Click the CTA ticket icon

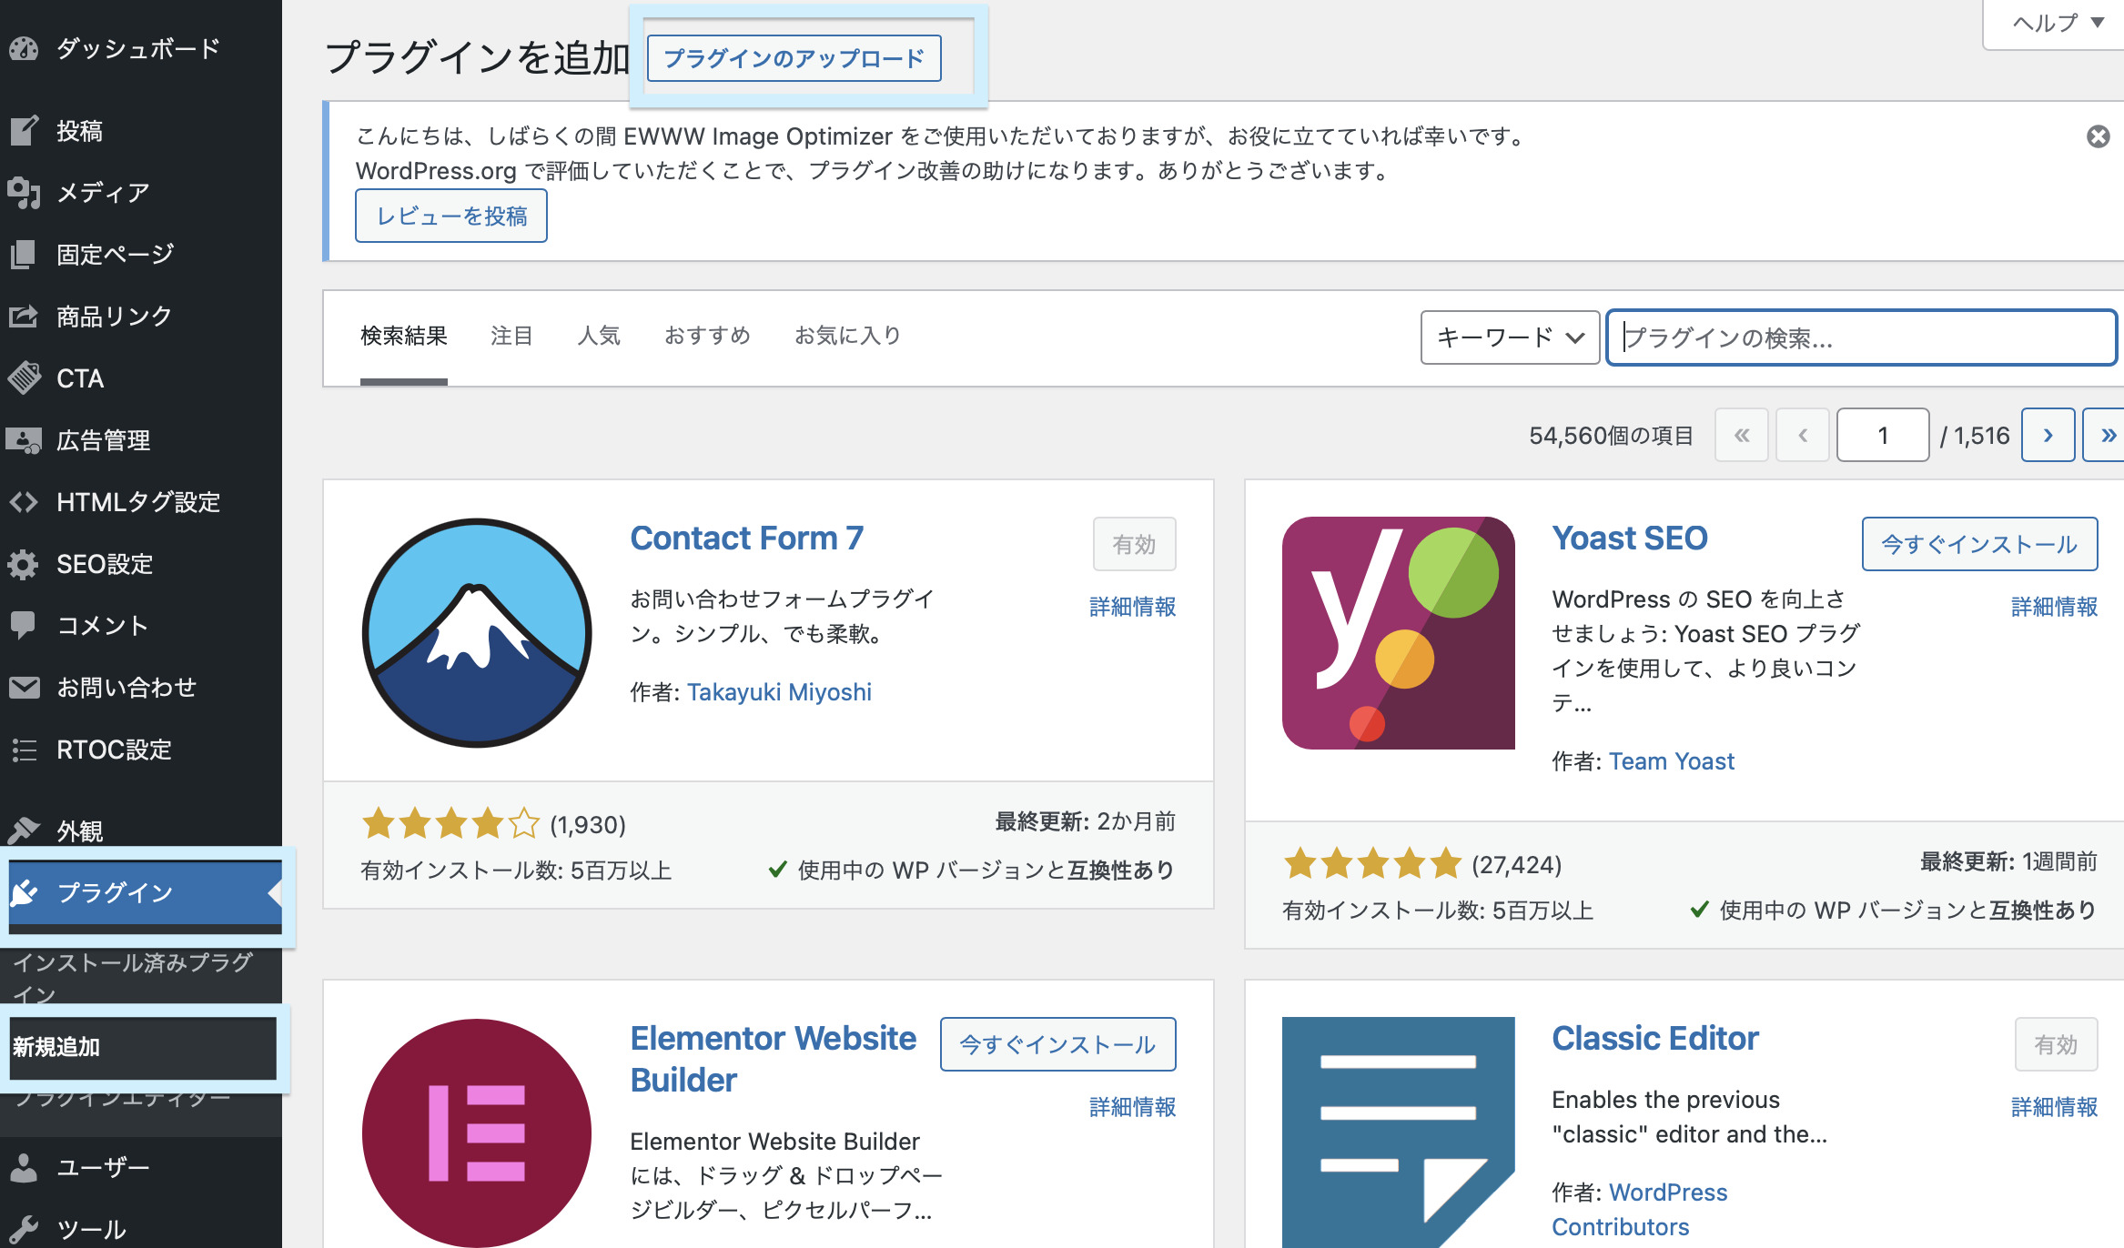pyautogui.click(x=24, y=377)
